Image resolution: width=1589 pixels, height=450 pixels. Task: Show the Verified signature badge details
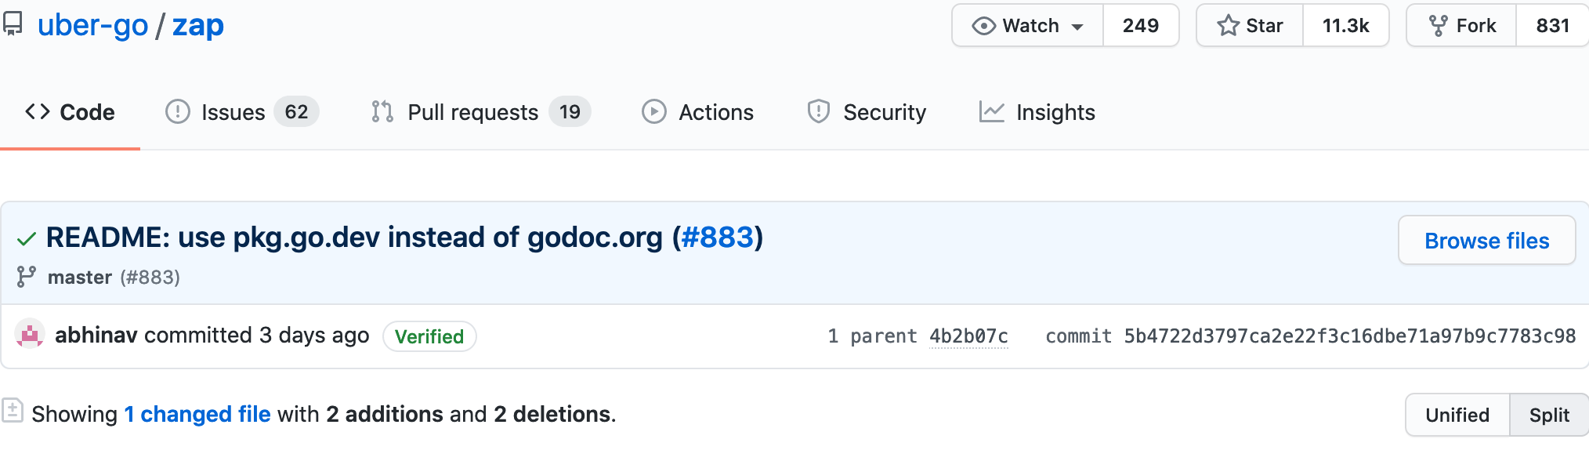coord(429,336)
